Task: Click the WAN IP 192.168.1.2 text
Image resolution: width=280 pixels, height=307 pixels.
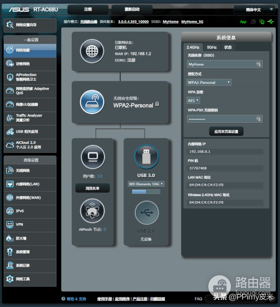Action: [141, 54]
